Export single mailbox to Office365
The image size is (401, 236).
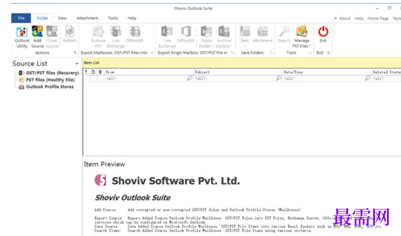tap(186, 34)
